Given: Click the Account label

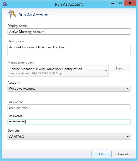Looking at the screenshot, I should pyautogui.click(x=14, y=83).
